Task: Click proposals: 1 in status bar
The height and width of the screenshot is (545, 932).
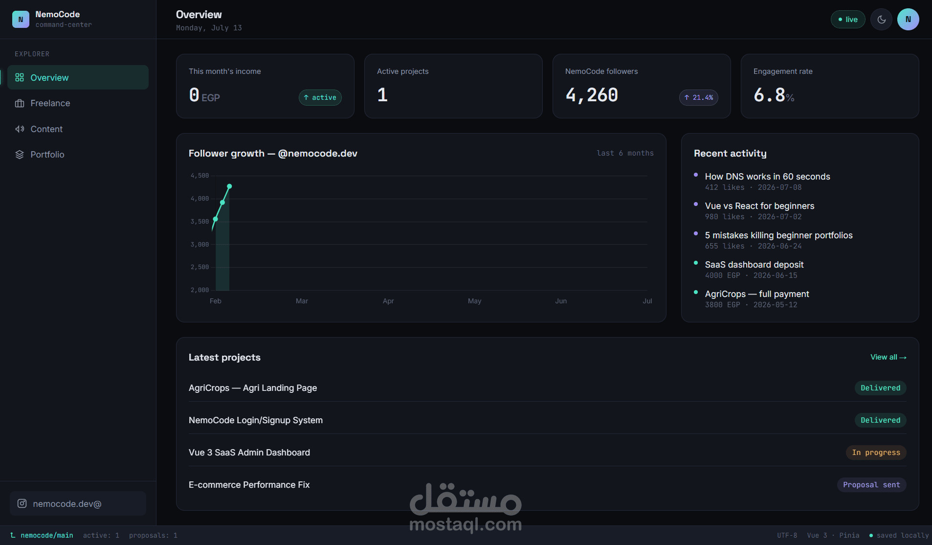Action: 153,535
